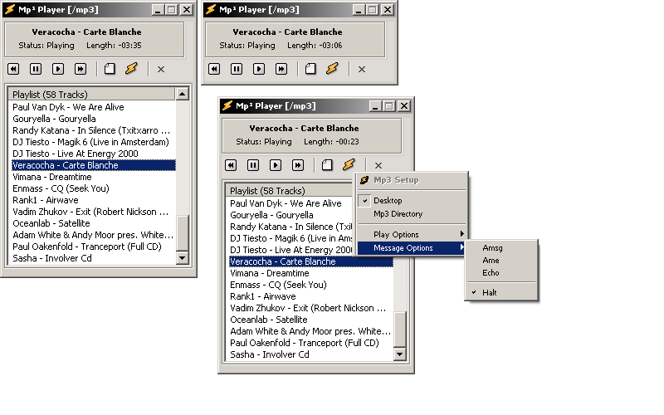Close the left Mp3 Player window
Viewport: 664px width, 415px height.
[186, 10]
